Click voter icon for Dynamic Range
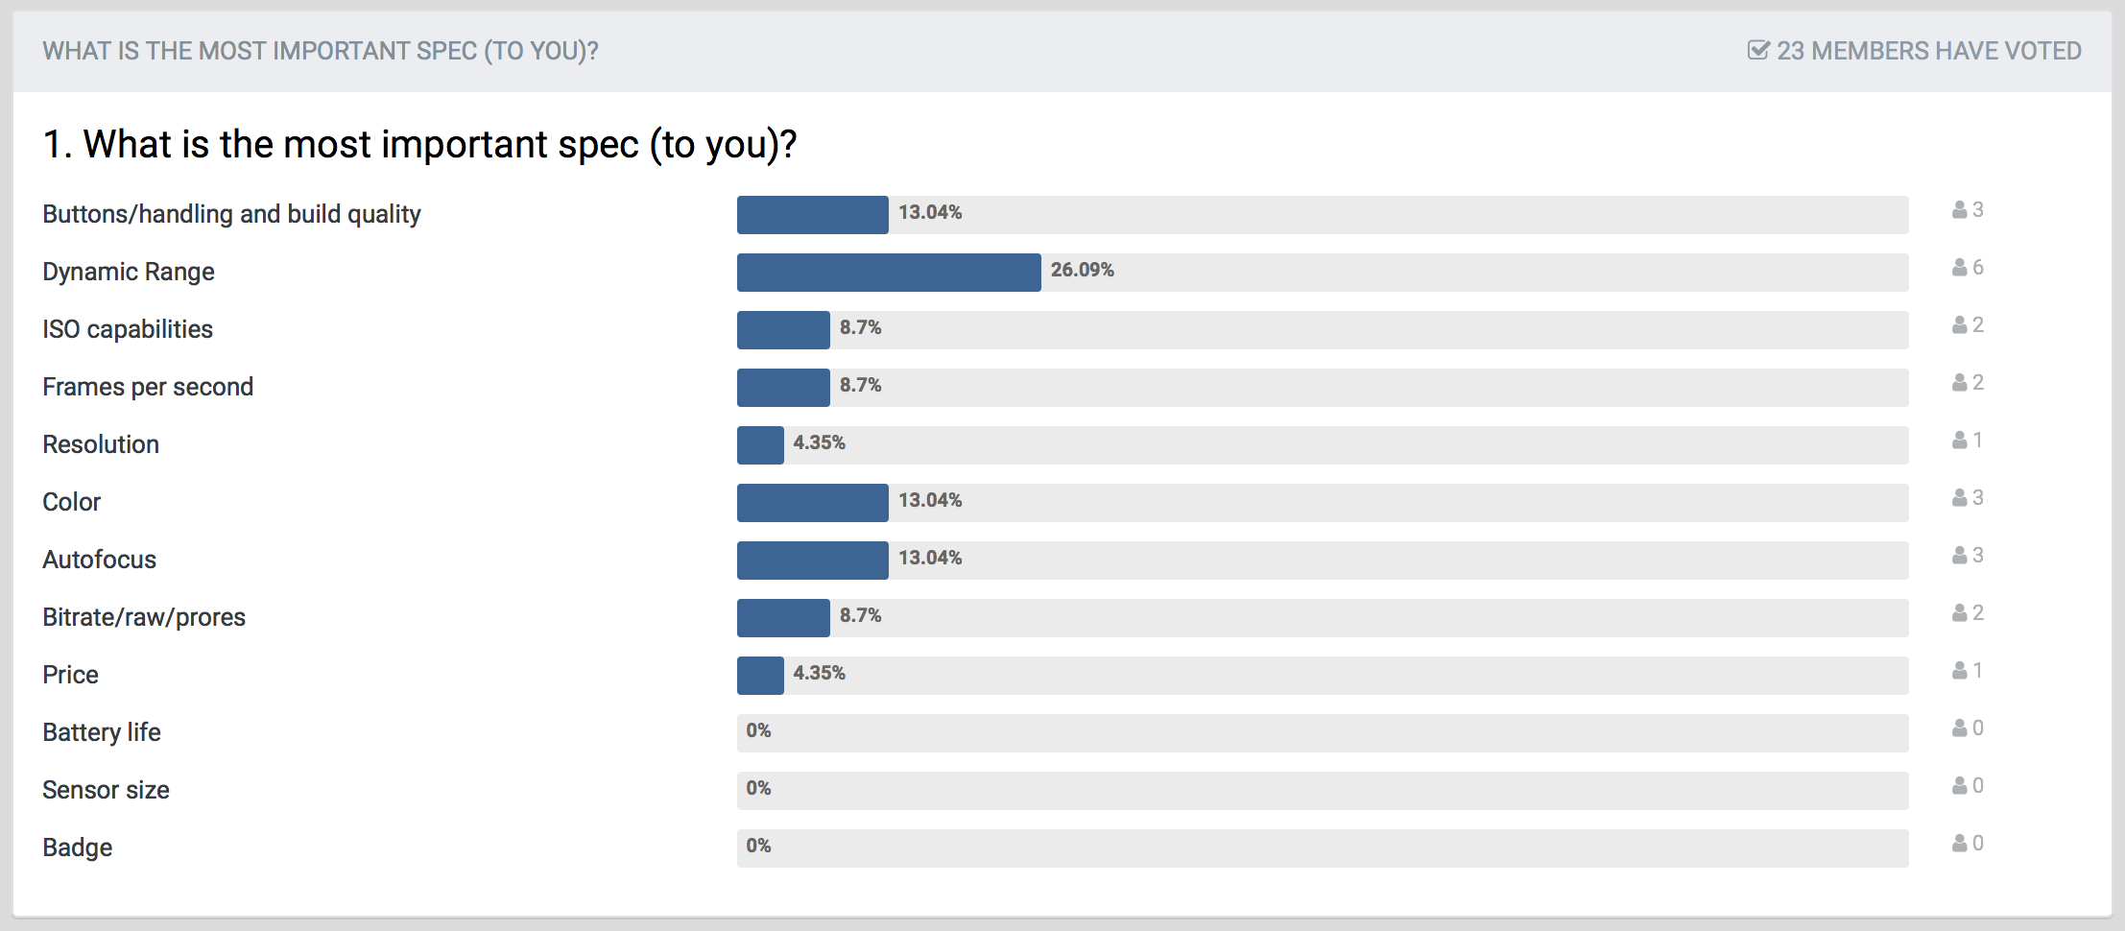The width and height of the screenshot is (2125, 931). (1959, 268)
